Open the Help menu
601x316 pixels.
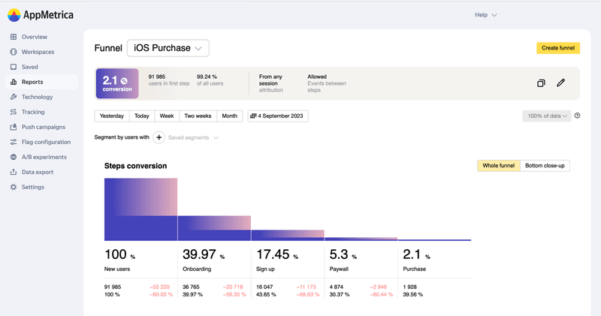(485, 15)
